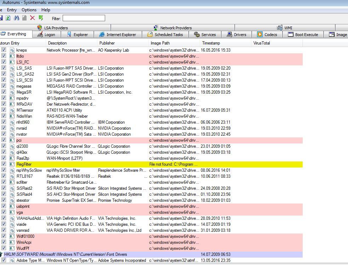Select the Boot Execute tab
The width and height of the screenshot is (348, 265).
point(303,35)
